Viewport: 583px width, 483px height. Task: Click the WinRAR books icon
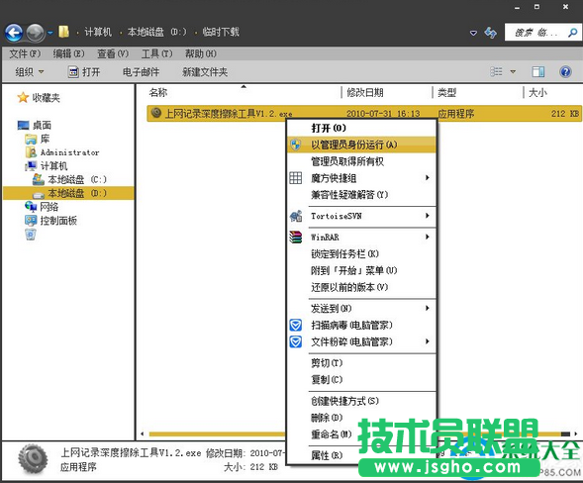tap(296, 237)
